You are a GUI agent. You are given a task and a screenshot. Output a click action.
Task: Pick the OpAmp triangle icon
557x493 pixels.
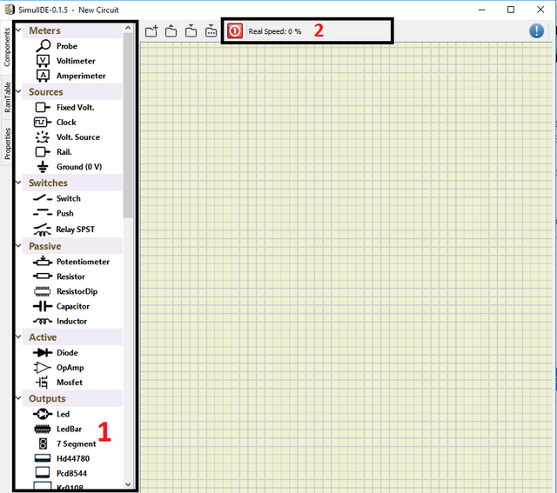43,367
